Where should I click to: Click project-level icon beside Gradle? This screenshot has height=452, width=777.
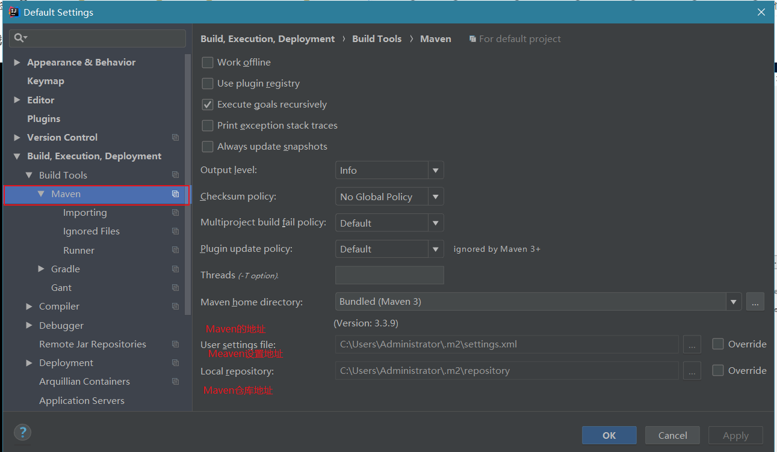[x=175, y=269]
